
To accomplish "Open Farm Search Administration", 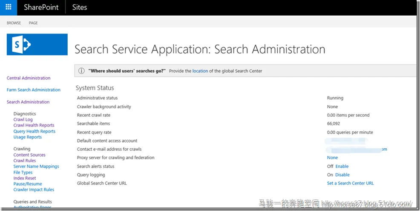I will [x=34, y=90].
